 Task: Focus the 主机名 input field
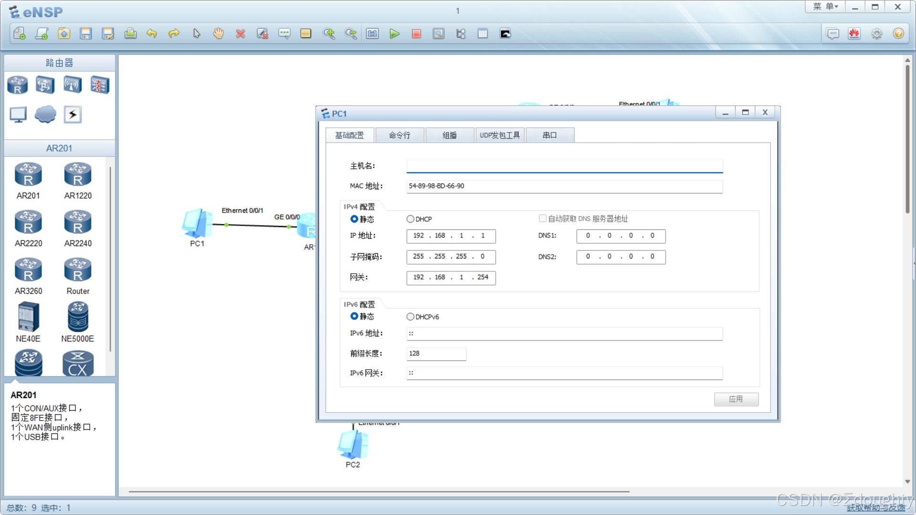564,166
